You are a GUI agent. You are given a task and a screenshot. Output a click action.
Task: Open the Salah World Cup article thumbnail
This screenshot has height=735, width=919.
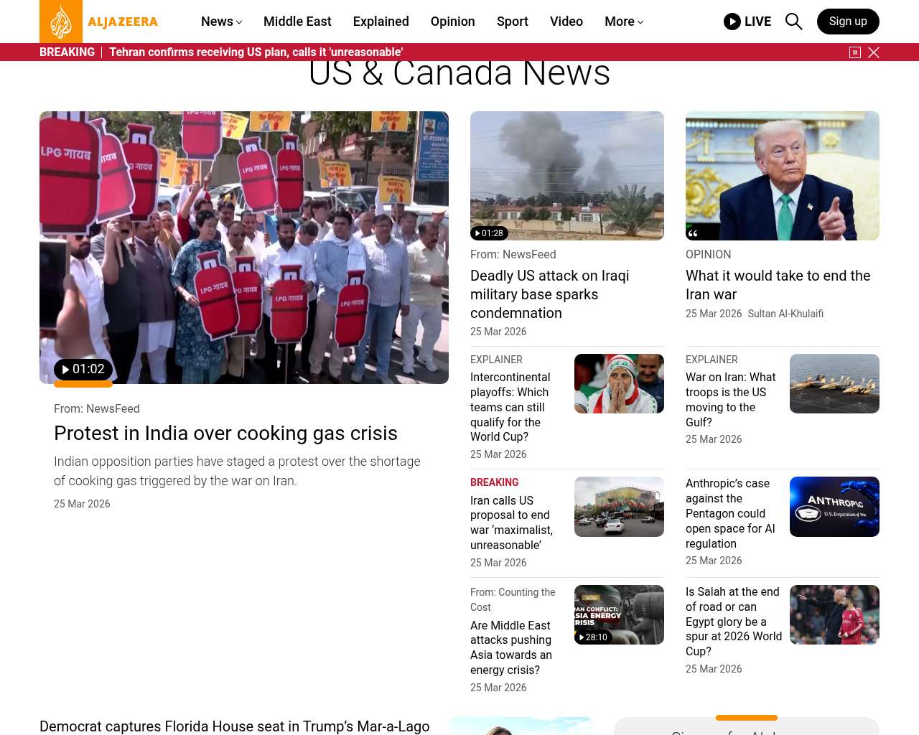click(834, 614)
